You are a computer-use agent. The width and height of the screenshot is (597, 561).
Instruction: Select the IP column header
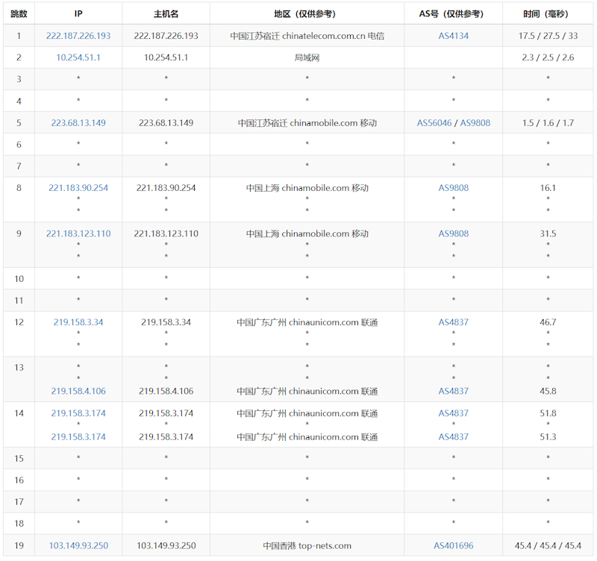coord(78,13)
